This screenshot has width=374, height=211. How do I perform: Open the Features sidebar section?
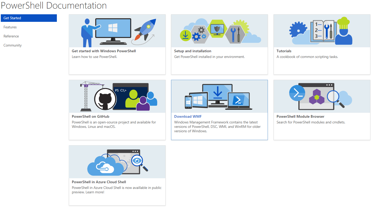click(10, 27)
